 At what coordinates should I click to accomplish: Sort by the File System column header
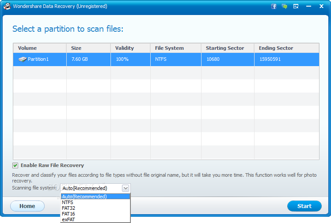coord(175,48)
